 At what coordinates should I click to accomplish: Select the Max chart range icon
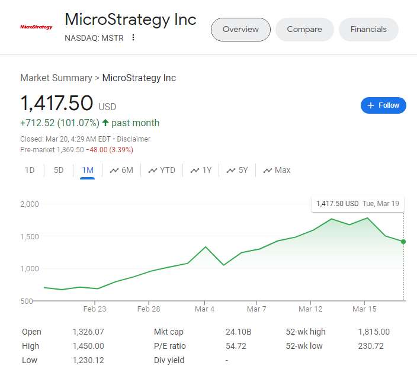click(267, 171)
